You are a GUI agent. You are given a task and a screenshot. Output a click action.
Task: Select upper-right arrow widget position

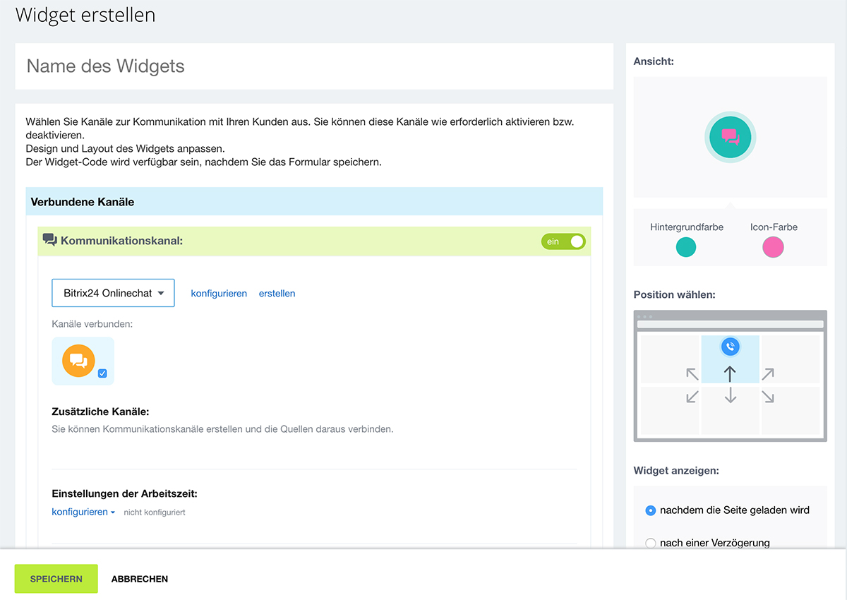[x=768, y=374]
